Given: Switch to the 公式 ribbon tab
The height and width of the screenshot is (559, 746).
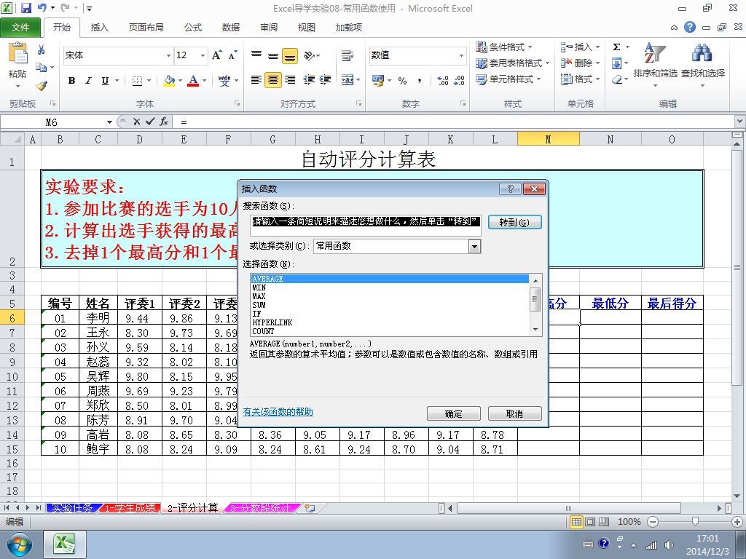Looking at the screenshot, I should [193, 28].
